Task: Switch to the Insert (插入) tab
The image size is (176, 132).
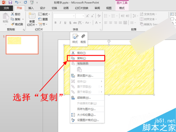Action: click(31, 8)
